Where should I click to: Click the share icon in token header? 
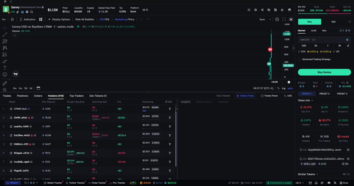click(262, 10)
